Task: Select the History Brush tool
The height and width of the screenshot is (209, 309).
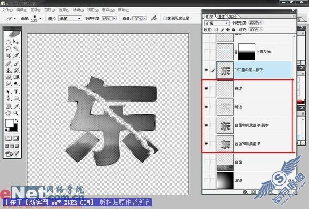Action: 16,70
